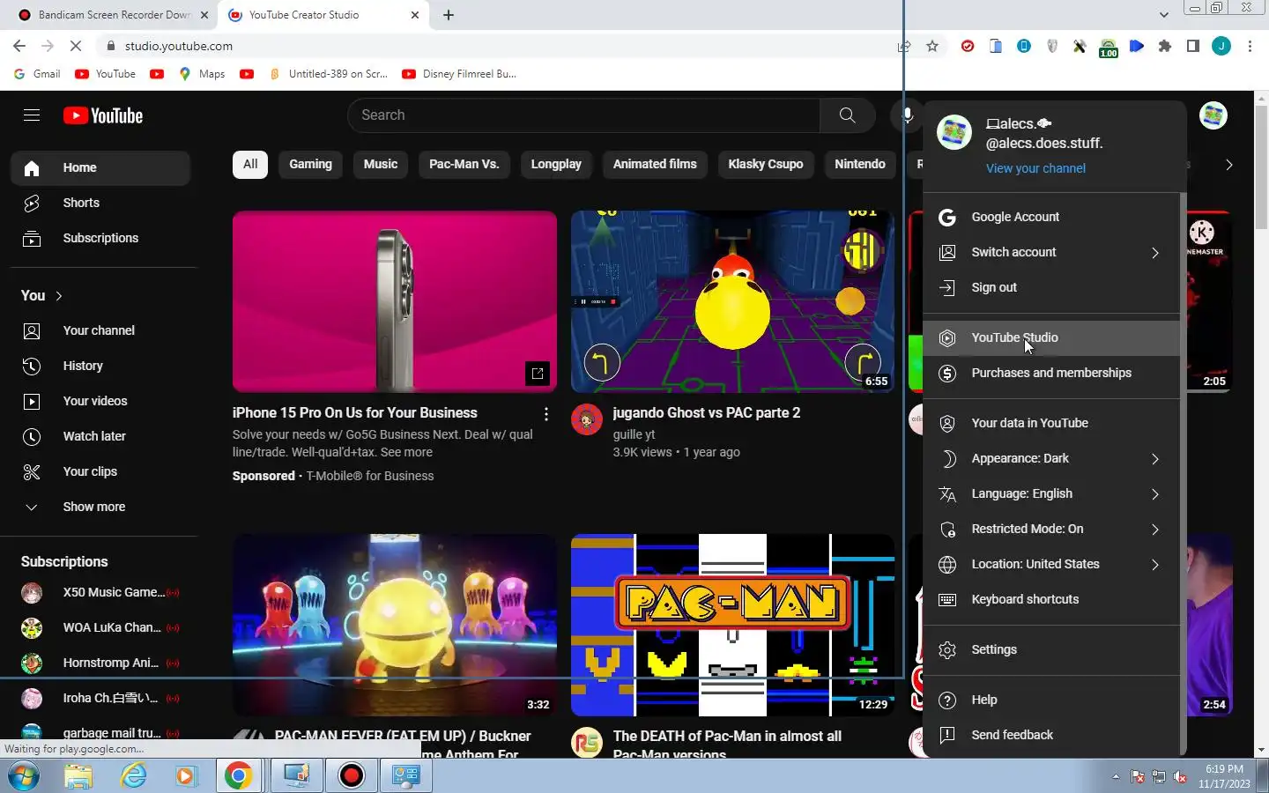Select Settings in account menu
Screen dimensions: 1269x793
[1051, 649]
